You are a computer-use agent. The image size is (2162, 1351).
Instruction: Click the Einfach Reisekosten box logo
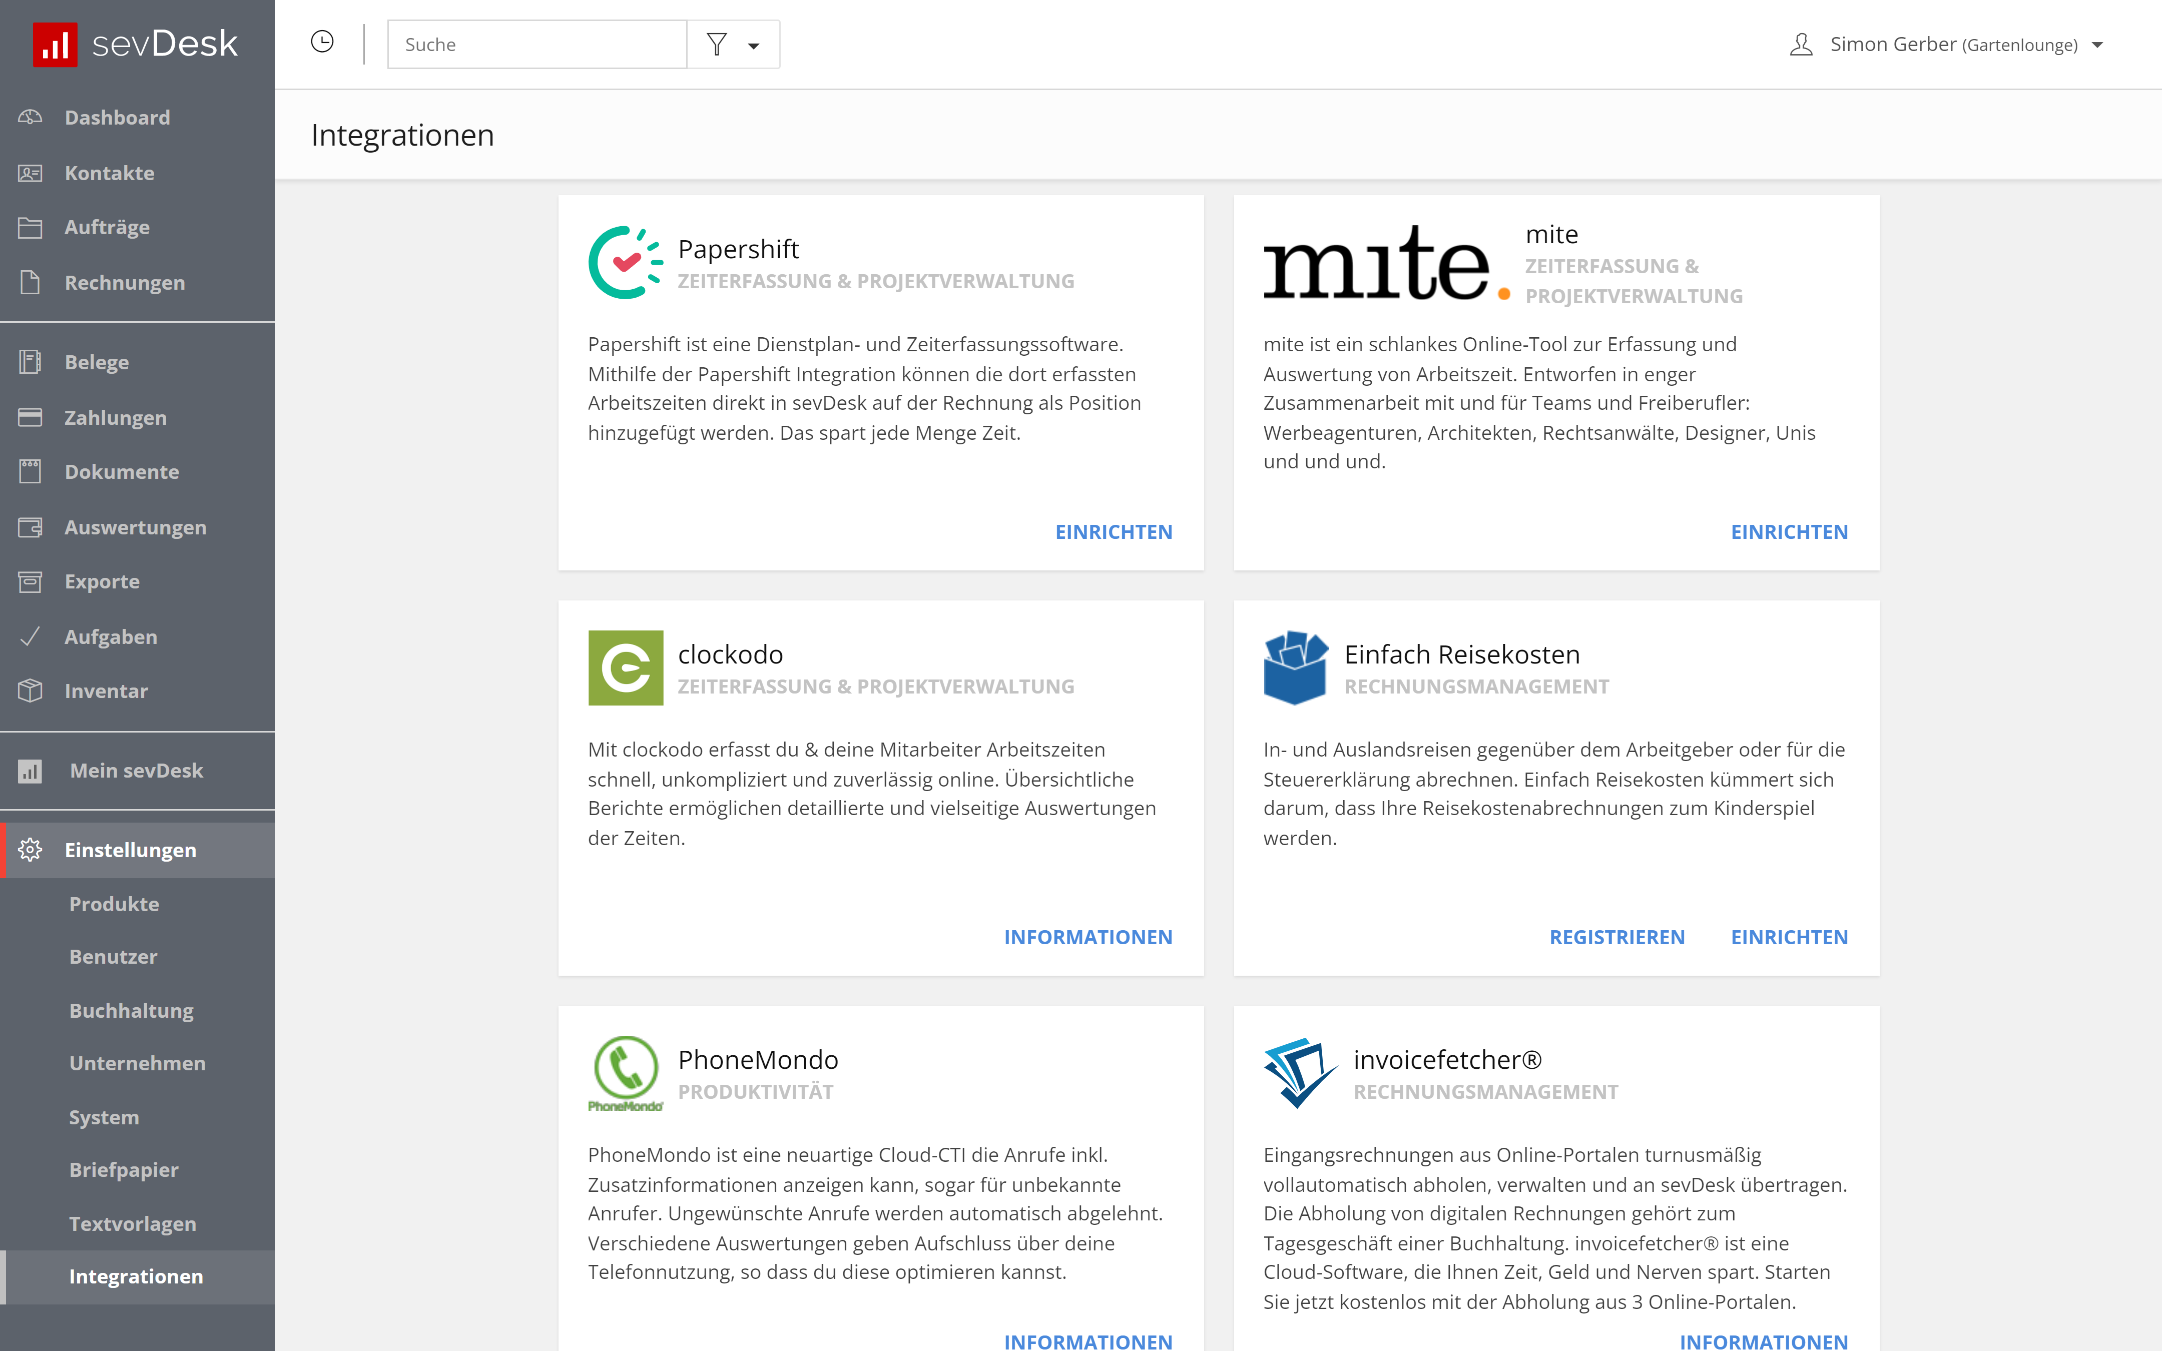click(1295, 667)
